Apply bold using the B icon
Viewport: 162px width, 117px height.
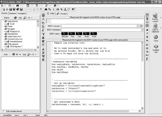pos(147,30)
